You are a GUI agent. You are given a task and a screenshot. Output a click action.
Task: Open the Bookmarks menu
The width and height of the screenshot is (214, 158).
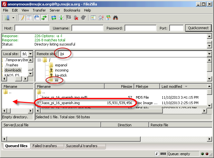[x=72, y=10]
